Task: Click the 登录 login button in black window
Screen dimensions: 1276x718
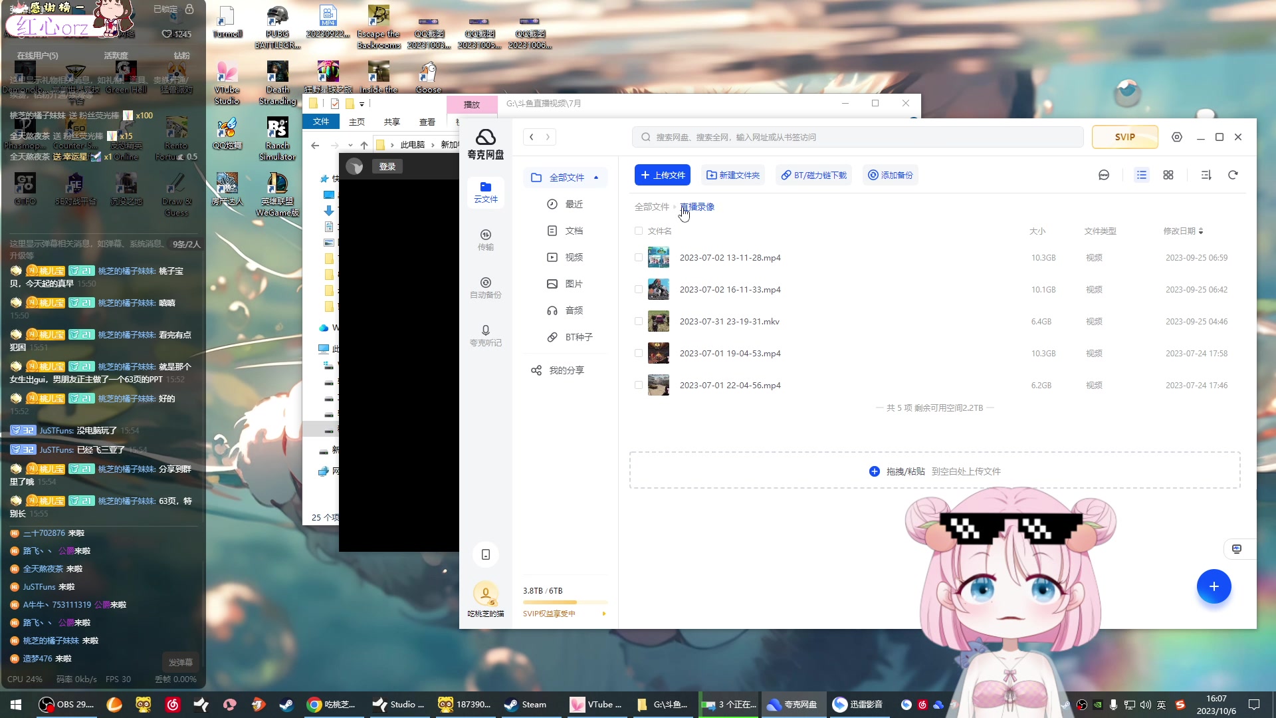Action: tap(387, 166)
